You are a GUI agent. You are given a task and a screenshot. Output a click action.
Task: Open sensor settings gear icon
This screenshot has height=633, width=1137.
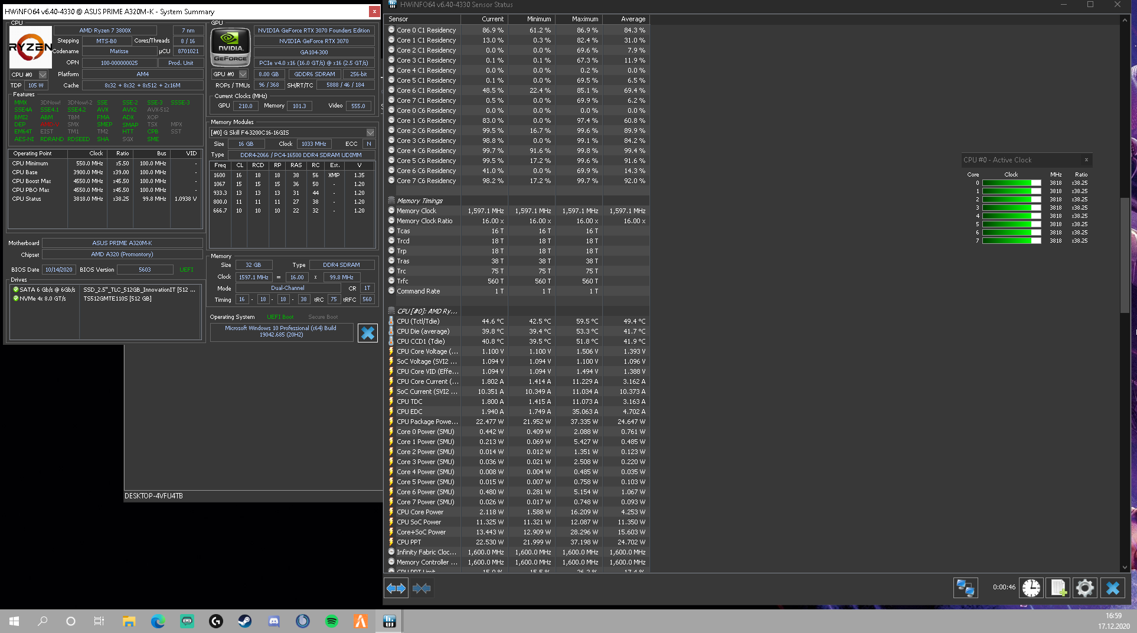(1084, 588)
